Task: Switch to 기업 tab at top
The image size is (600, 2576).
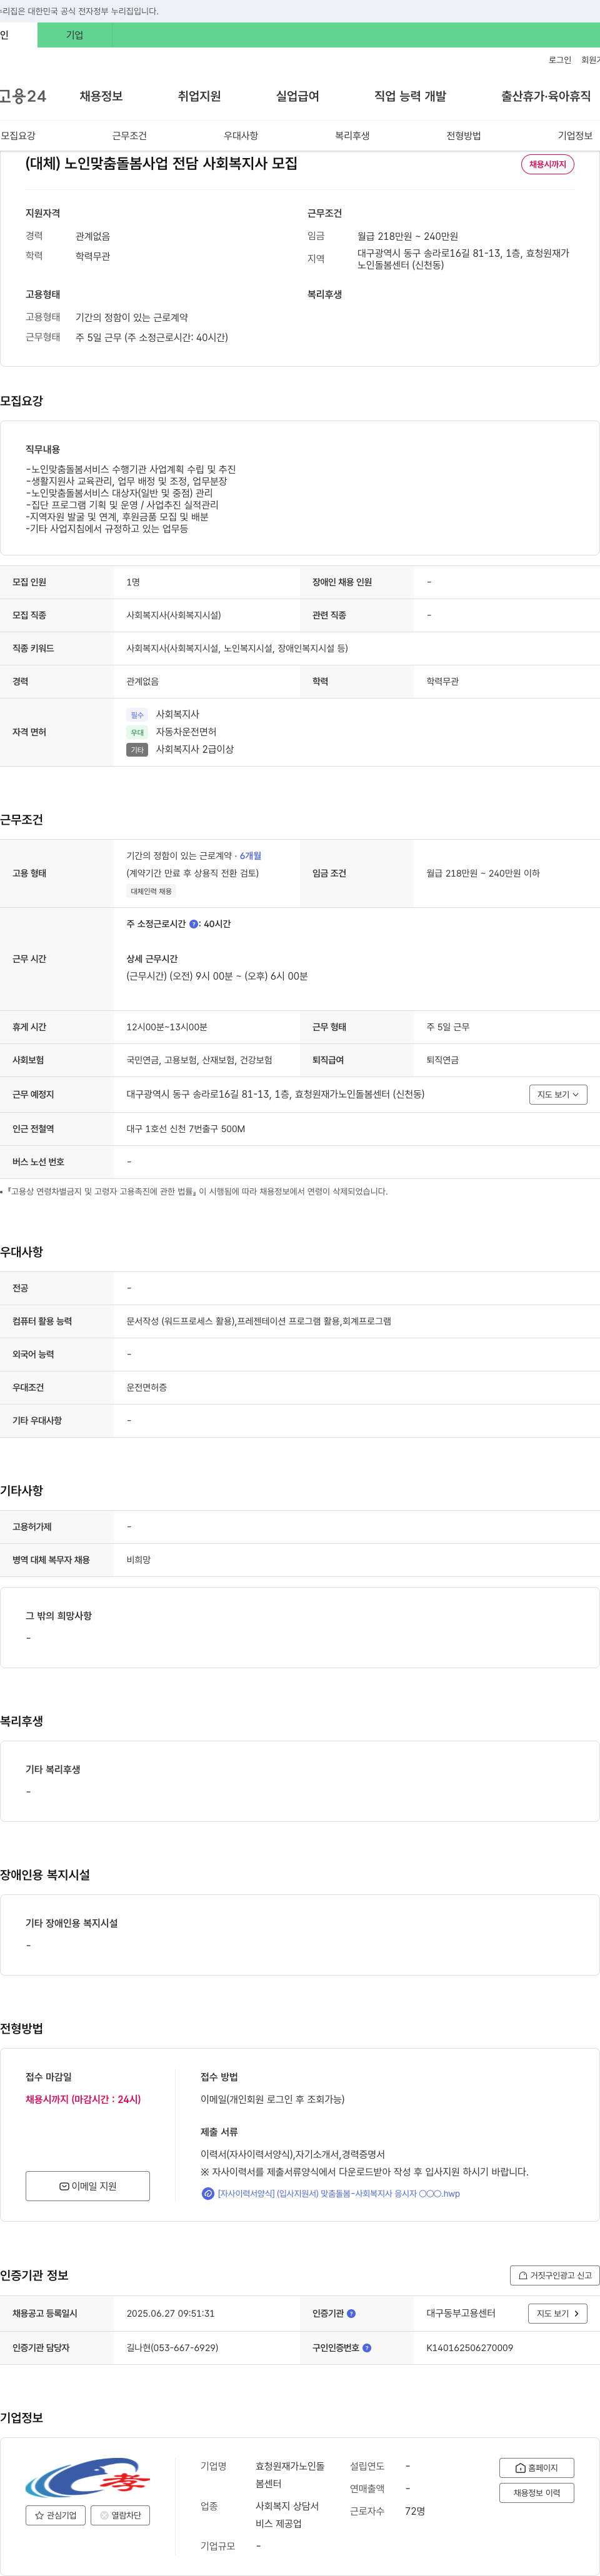Action: point(75,35)
